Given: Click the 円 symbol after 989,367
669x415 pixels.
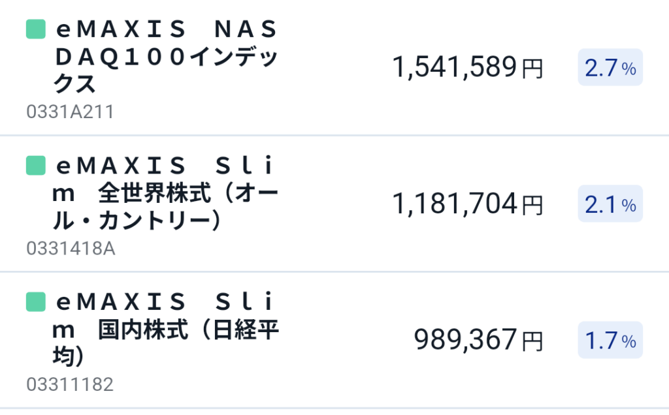Looking at the screenshot, I should click(x=532, y=341).
